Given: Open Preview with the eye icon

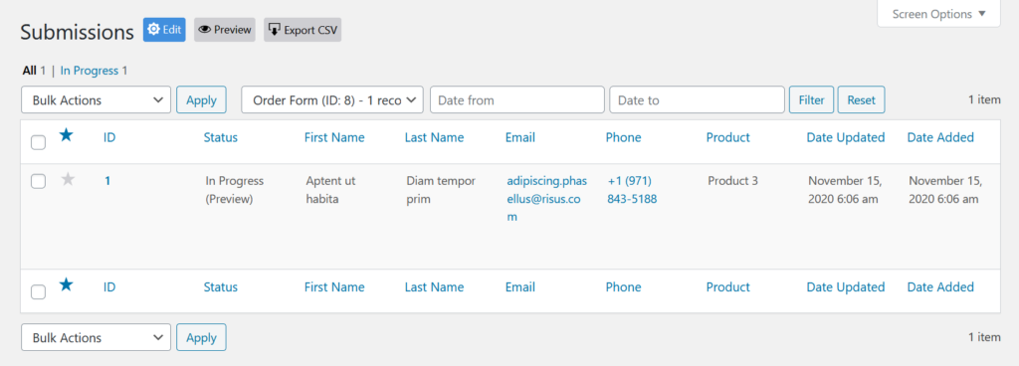Looking at the screenshot, I should [225, 30].
